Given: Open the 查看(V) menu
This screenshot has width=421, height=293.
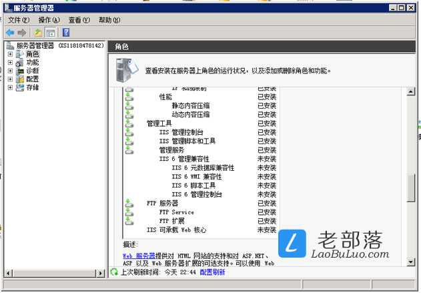Looking at the screenshot, I should 79,20.
